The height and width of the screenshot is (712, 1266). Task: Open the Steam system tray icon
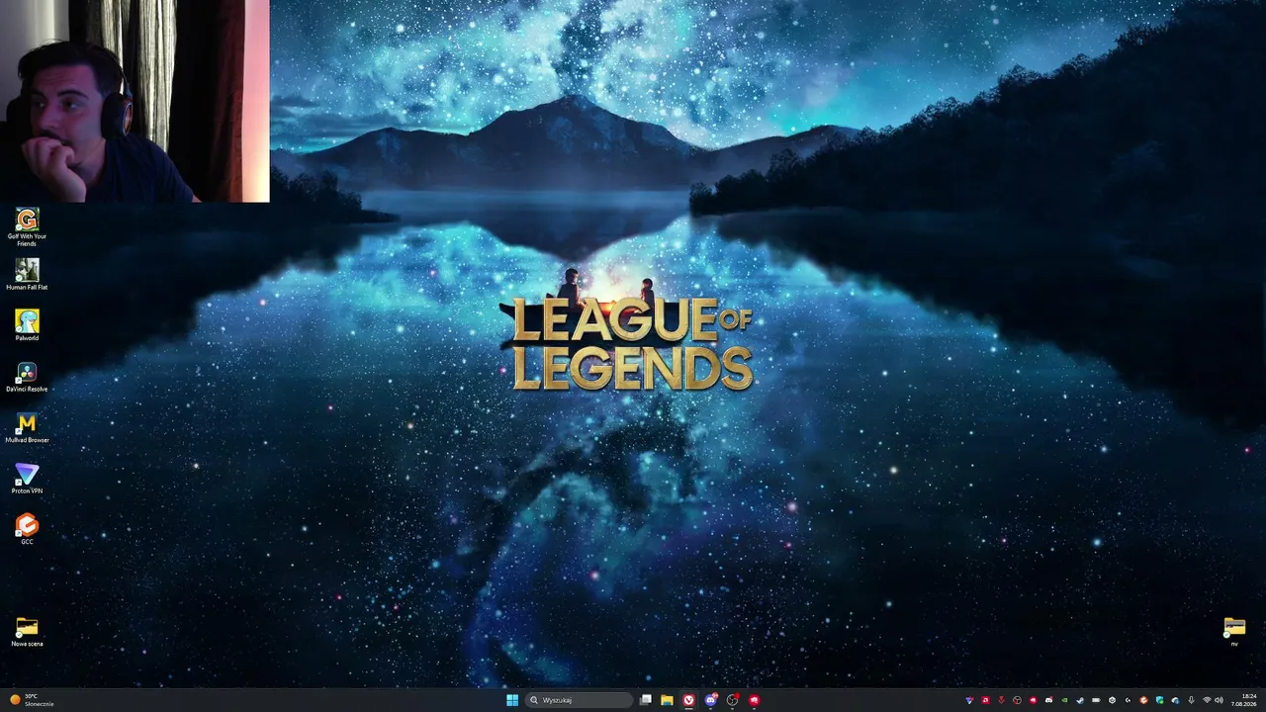[1080, 700]
